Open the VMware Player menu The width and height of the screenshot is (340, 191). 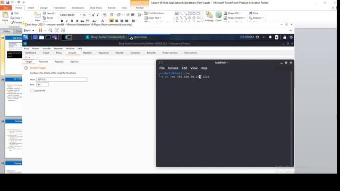click(29, 31)
